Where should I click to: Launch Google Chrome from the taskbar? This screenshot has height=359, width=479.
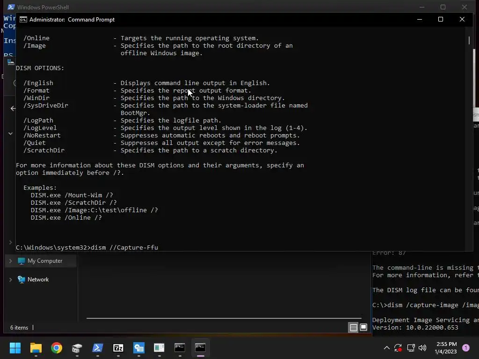[x=57, y=348]
